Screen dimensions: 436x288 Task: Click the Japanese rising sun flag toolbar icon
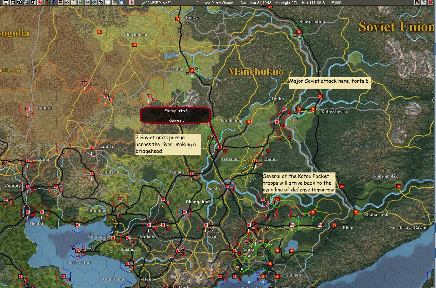pos(40,2)
